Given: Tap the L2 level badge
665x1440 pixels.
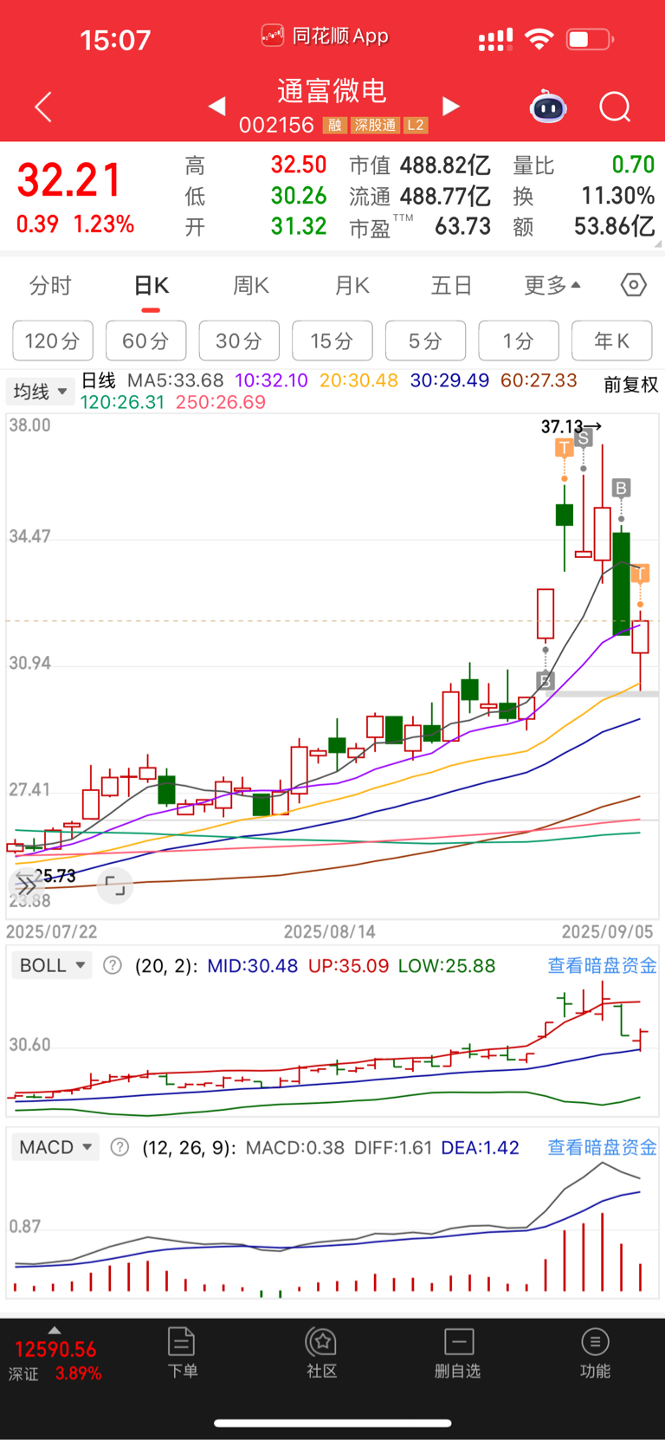Looking at the screenshot, I should 416,126.
